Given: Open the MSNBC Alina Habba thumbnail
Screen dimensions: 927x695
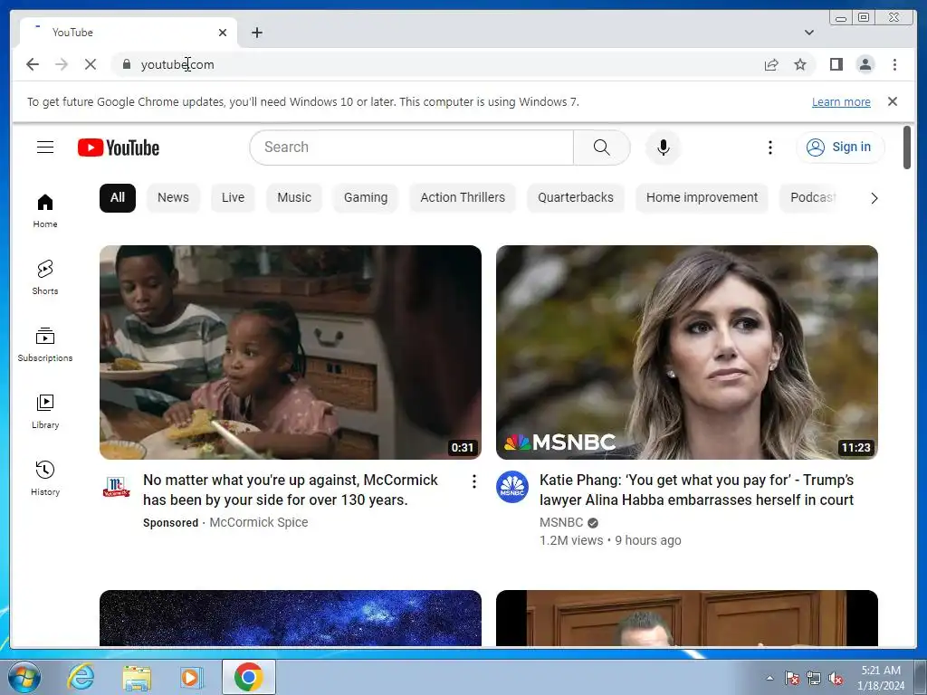Looking at the screenshot, I should pos(687,352).
